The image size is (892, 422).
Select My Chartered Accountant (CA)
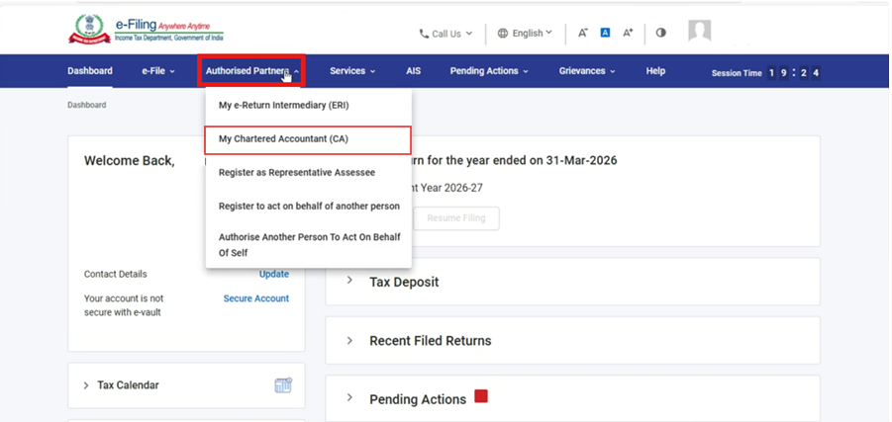[283, 139]
